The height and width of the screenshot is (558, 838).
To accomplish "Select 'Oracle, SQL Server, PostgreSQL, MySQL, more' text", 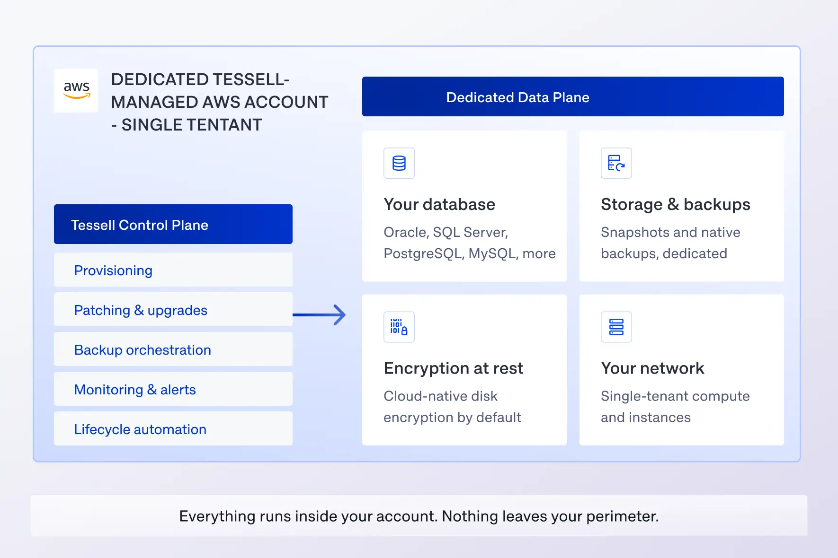I will pos(470,243).
